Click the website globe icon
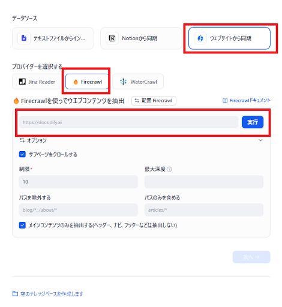This screenshot has width=282, height=307. coord(200,38)
